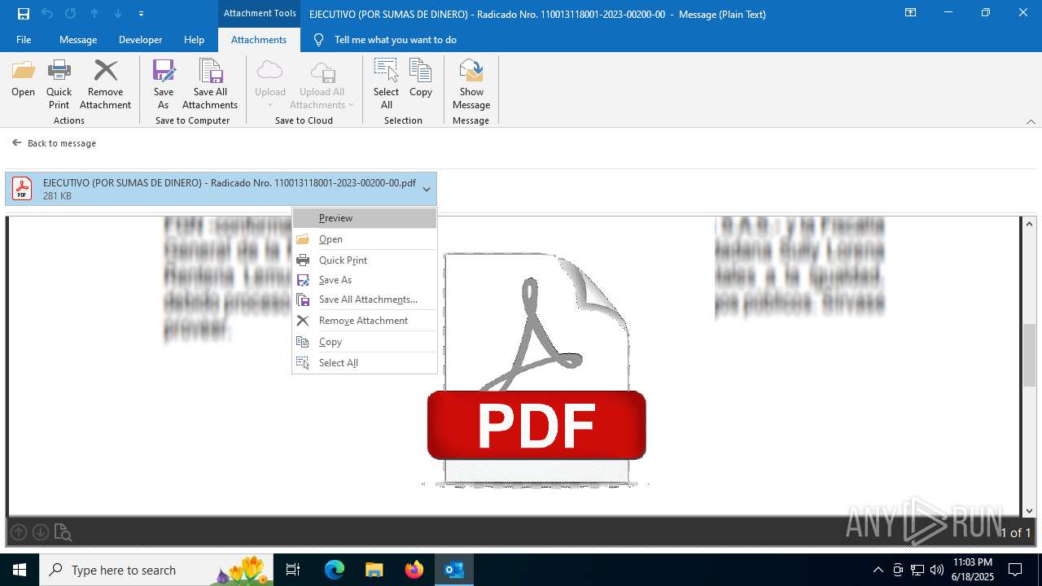
Task: Select the Attachments ribbon tab
Action: click(x=259, y=40)
